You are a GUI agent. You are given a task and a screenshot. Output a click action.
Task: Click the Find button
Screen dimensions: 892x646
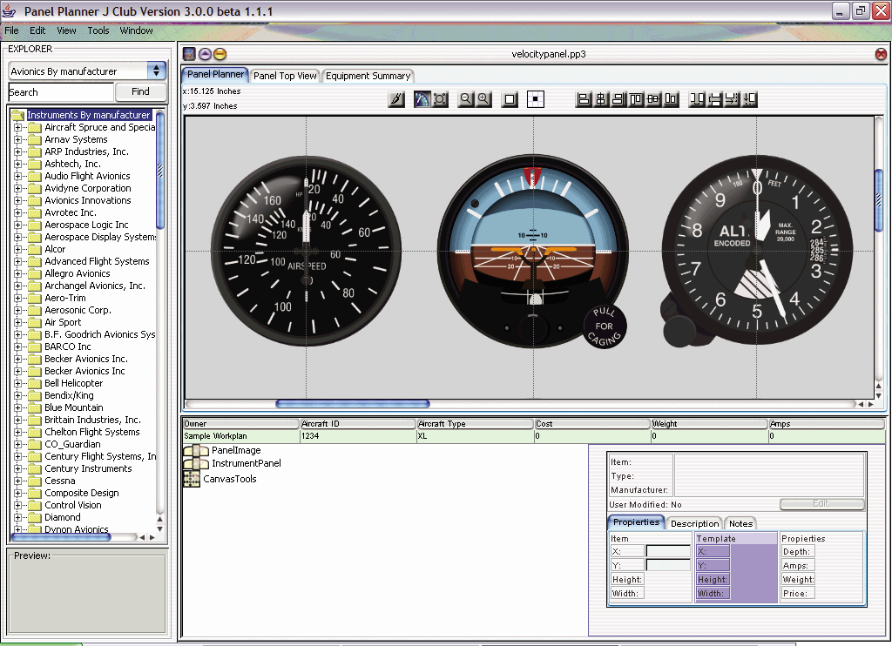click(x=140, y=91)
